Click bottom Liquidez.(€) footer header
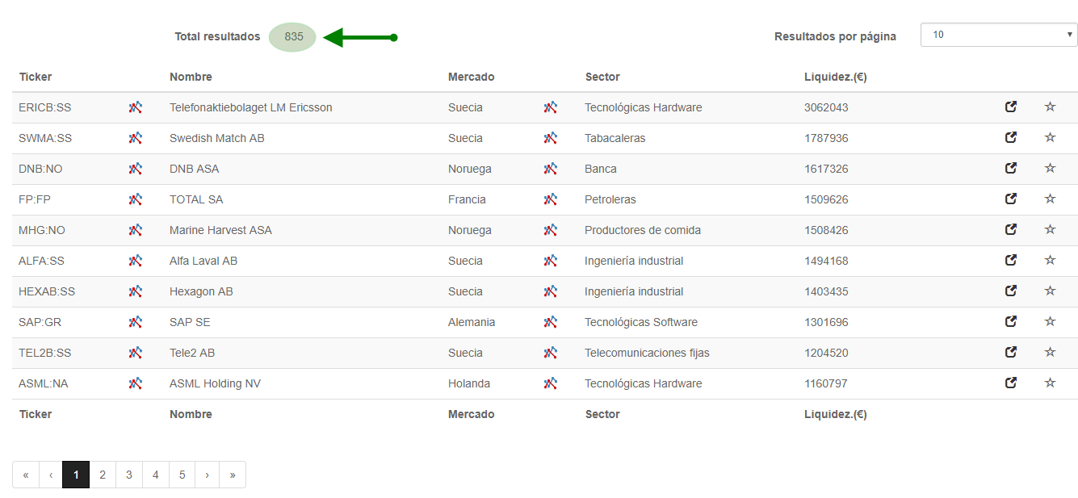 (836, 414)
